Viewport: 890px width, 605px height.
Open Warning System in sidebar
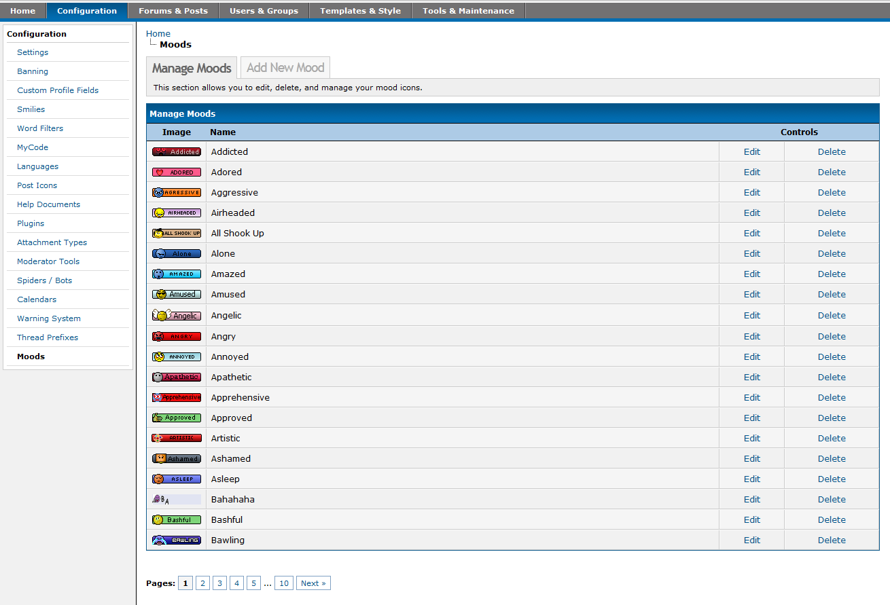pyautogui.click(x=49, y=318)
